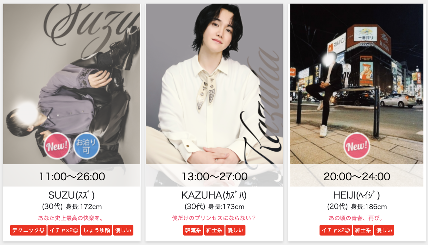This screenshot has width=428, height=245.
Task: Select the 韓流系 tag
Action: coord(193,230)
